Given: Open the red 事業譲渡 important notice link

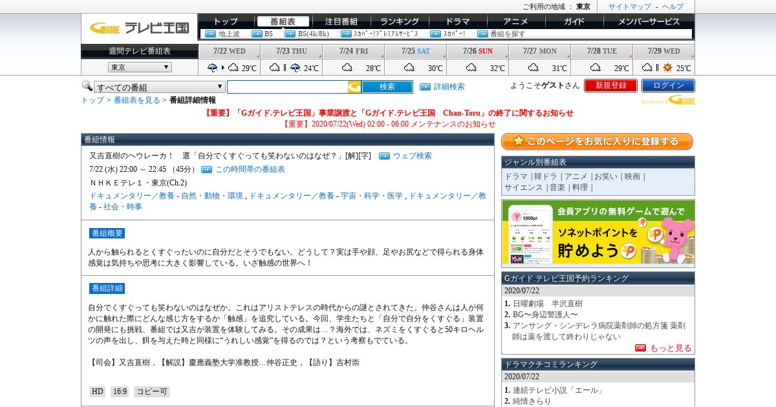Looking at the screenshot, I should click(x=389, y=113).
